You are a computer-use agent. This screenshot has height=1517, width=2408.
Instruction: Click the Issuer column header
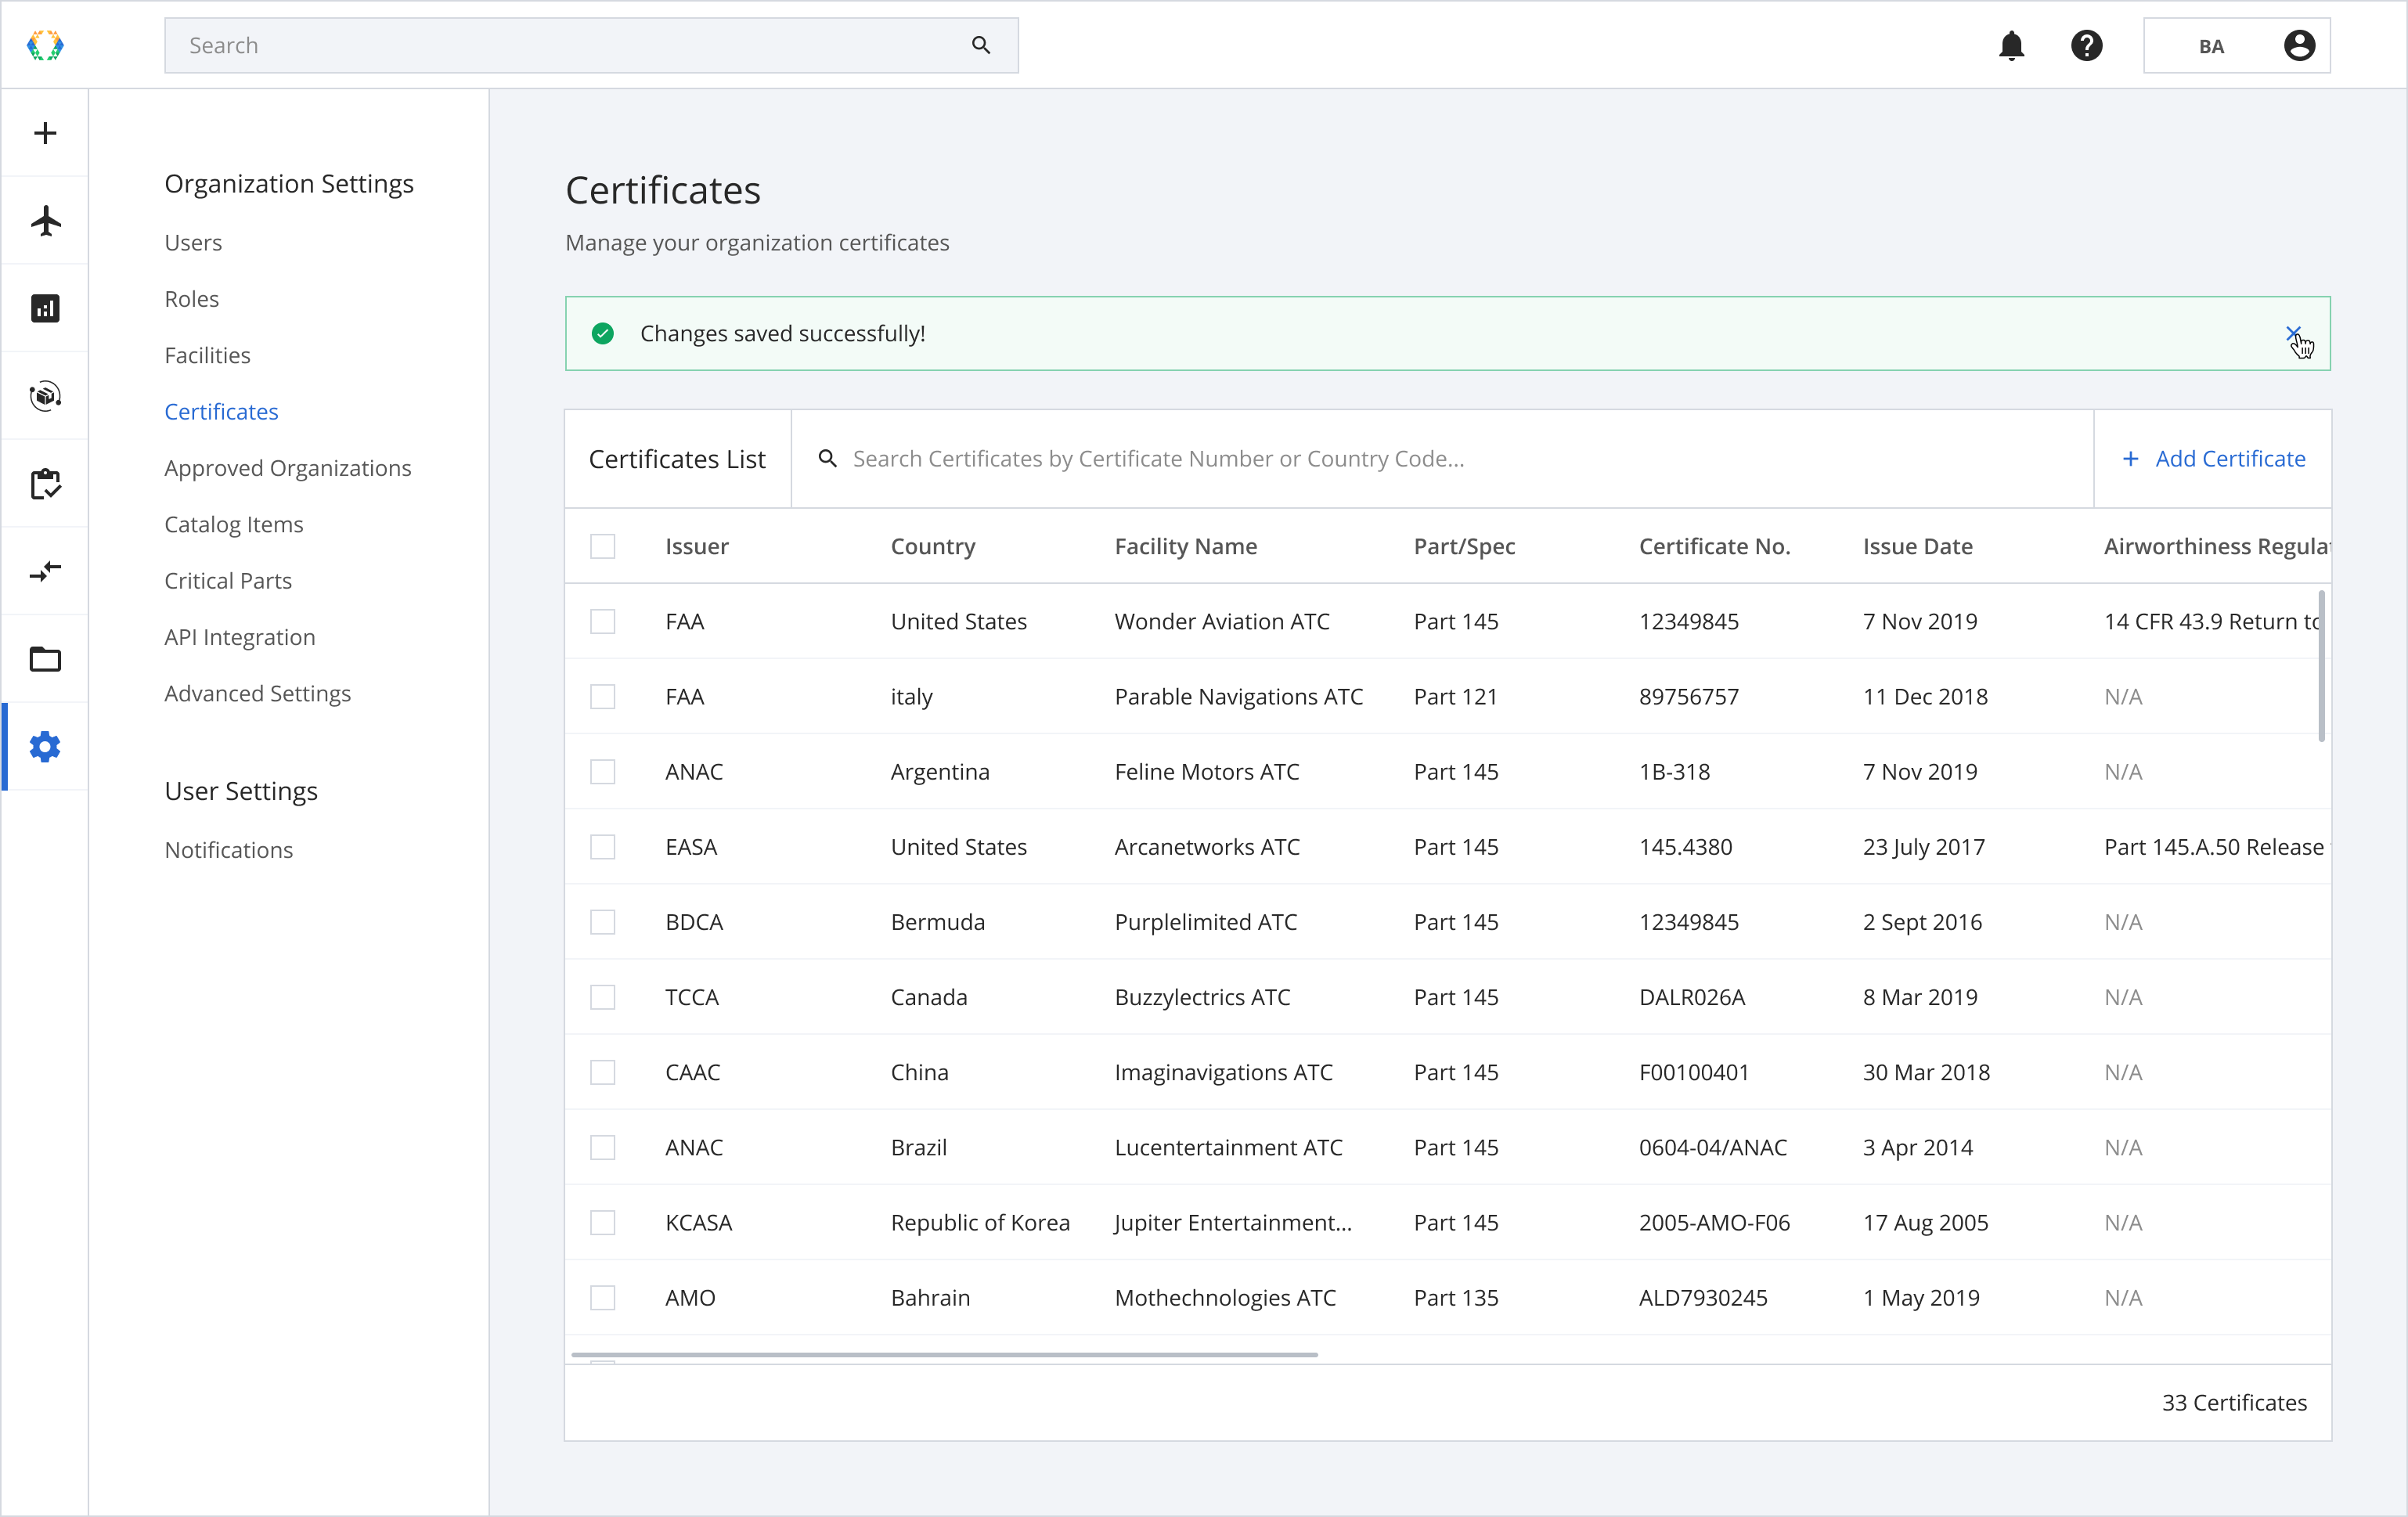697,546
